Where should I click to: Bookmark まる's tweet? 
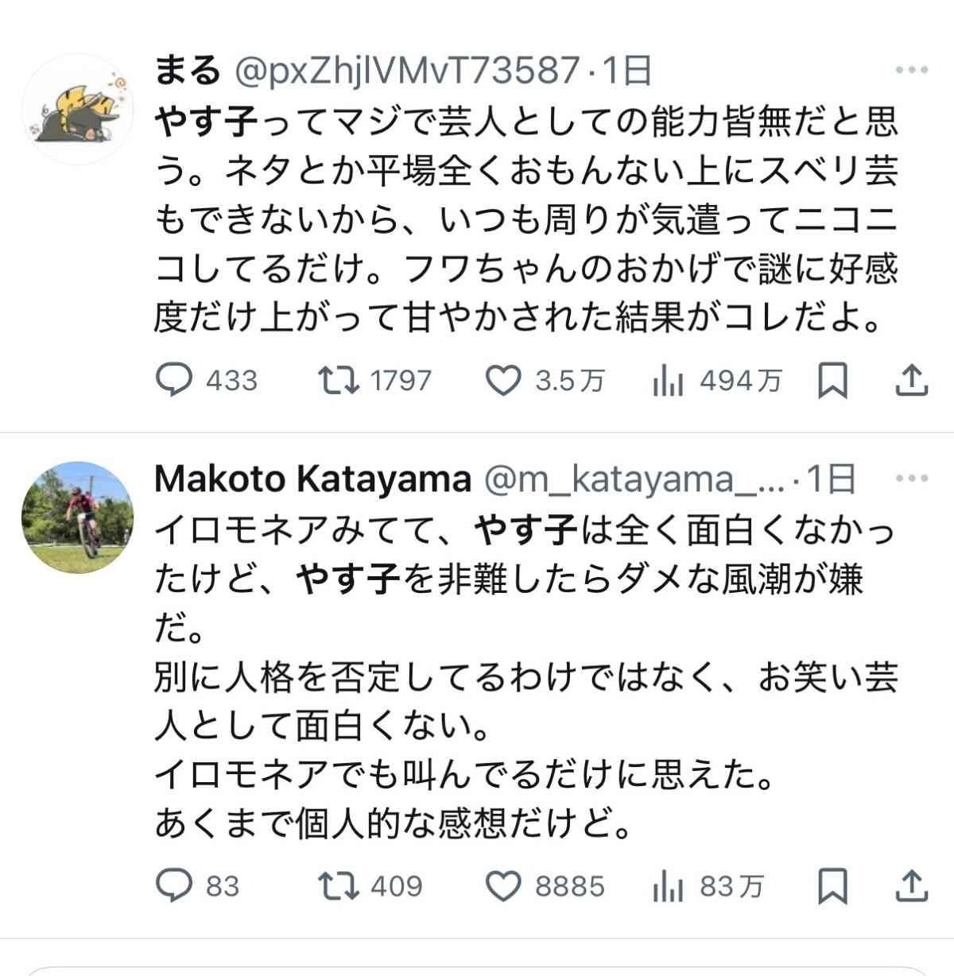pos(832,381)
